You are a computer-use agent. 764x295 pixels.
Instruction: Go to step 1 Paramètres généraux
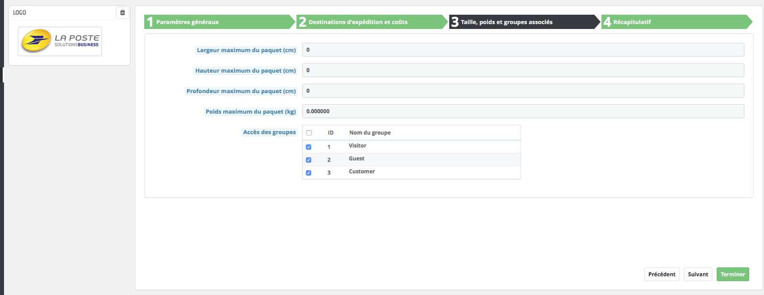click(220, 22)
